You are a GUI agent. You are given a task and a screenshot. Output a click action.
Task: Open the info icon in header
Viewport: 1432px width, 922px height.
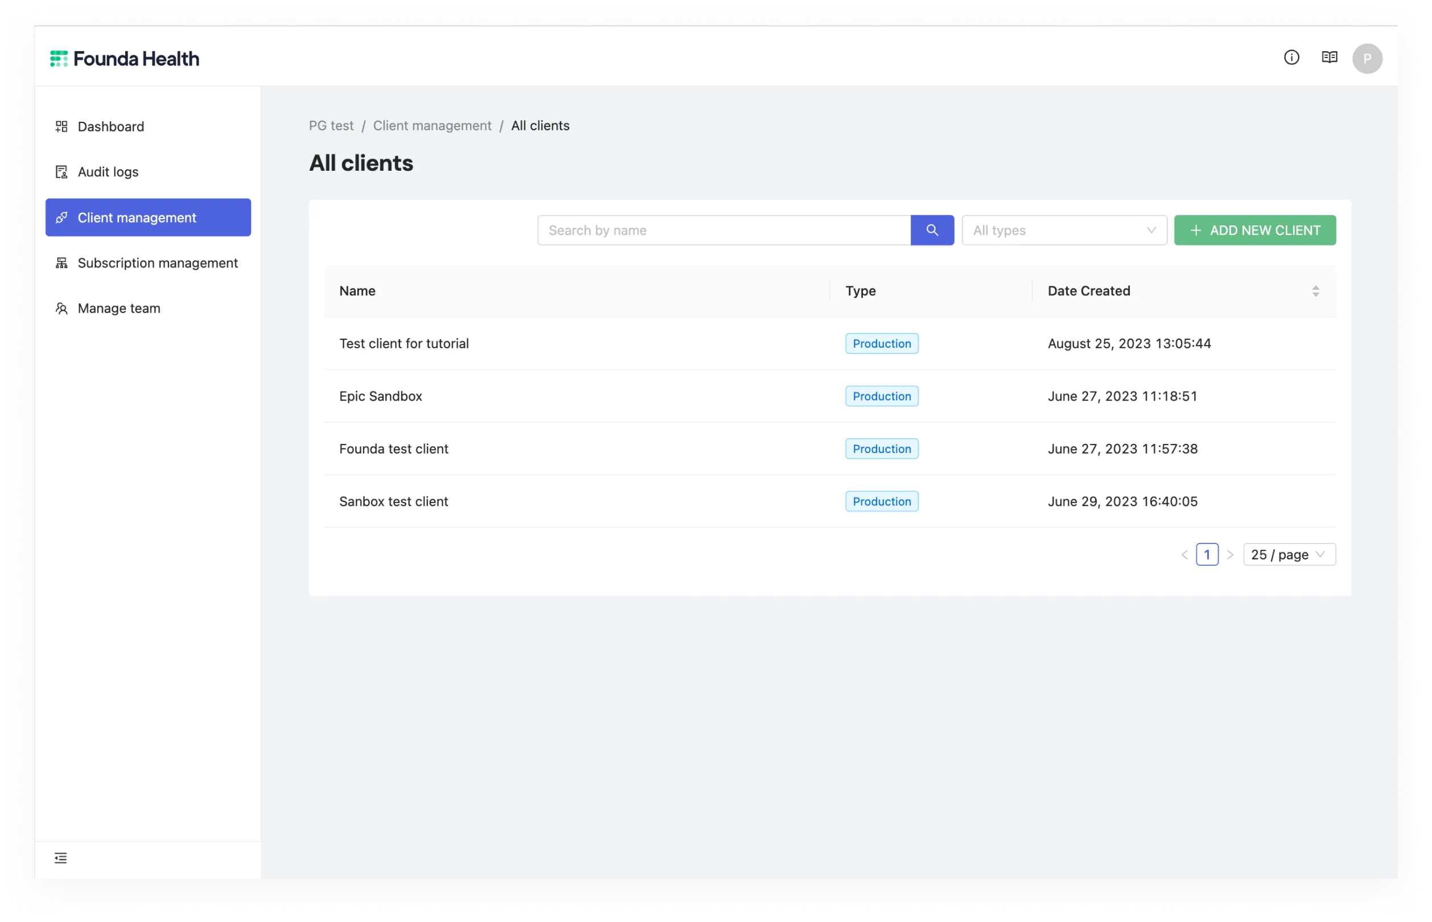click(1291, 57)
